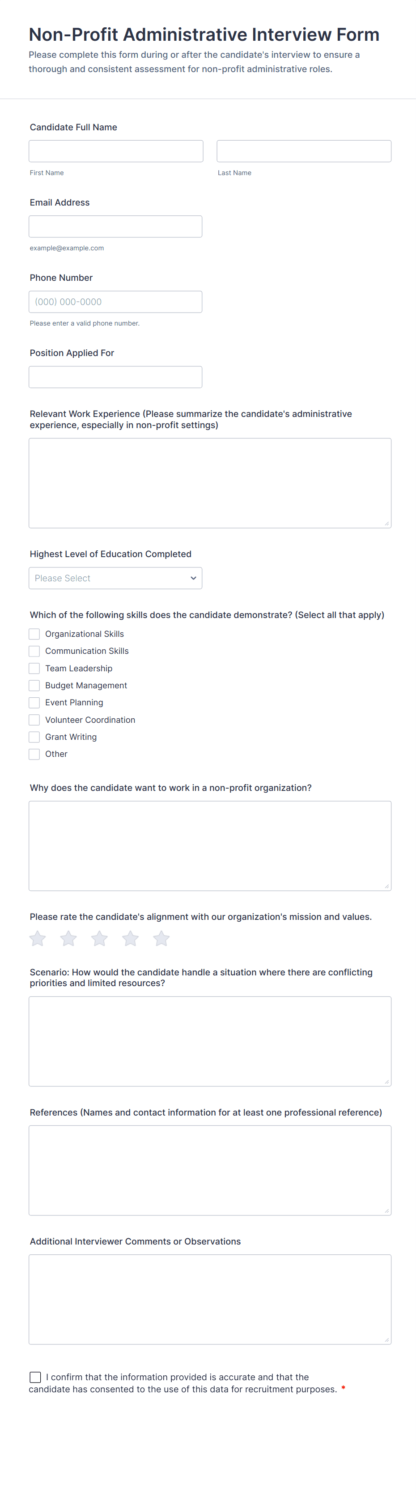Click the Position Applied For field

tap(115, 377)
